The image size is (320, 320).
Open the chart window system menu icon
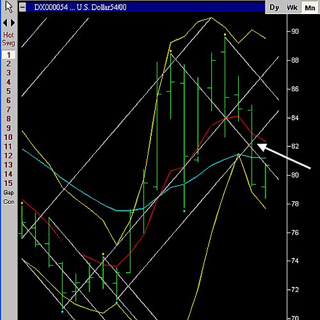coord(22,7)
